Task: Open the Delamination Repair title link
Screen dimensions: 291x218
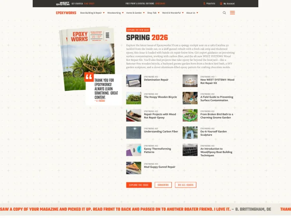Action: [x=156, y=80]
